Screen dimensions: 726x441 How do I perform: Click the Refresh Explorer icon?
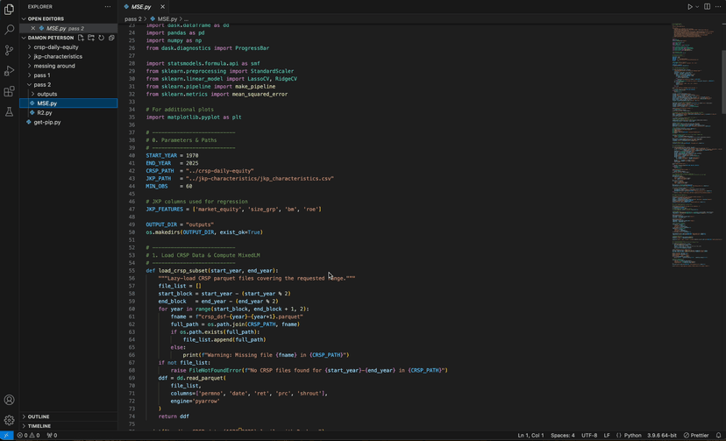102,38
